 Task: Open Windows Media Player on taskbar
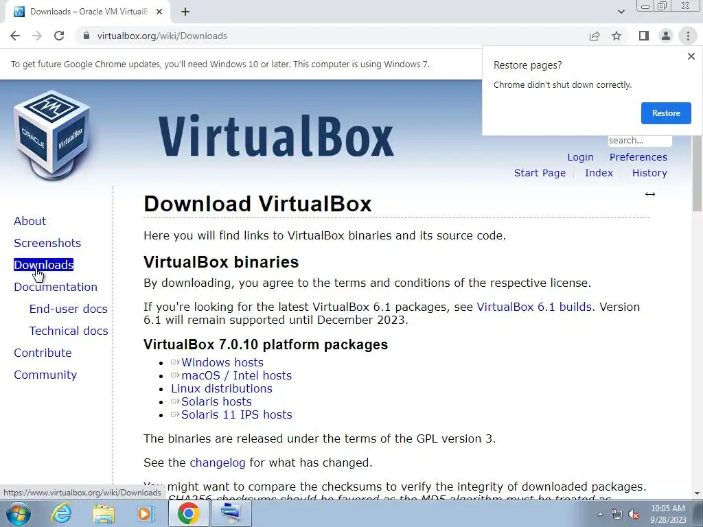[145, 513]
